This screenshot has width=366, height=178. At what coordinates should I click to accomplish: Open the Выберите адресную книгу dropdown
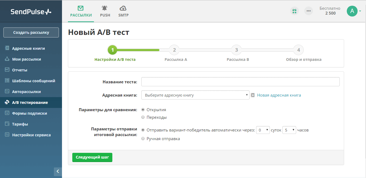click(x=195, y=95)
